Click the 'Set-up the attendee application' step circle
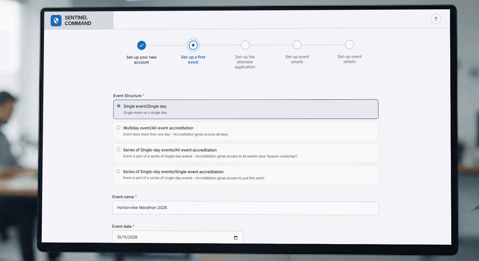This screenshot has width=479, height=261. (x=245, y=45)
